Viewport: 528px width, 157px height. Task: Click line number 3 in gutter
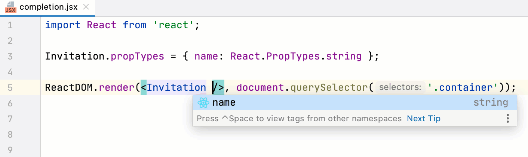coord(10,57)
